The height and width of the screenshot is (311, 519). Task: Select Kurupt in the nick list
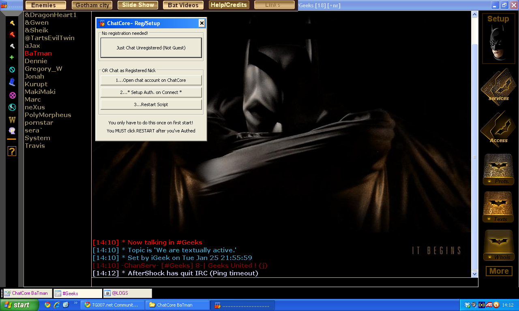36,84
